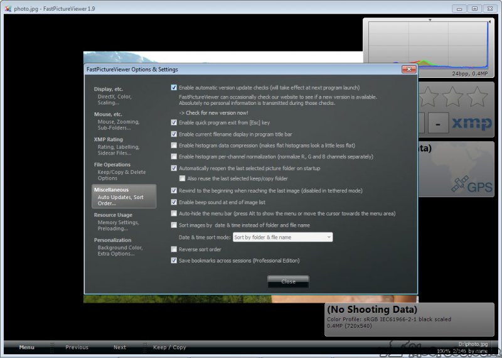The height and width of the screenshot is (358, 502).
Task: Toggle automatically reopen last picture folder
Action: 174,168
